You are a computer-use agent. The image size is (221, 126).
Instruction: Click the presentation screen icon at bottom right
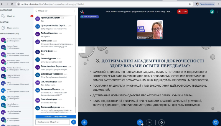coord(215,122)
